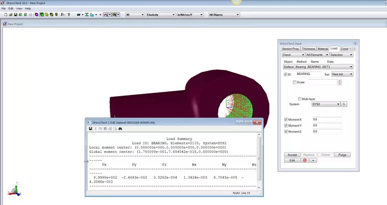Toggle the Scale checkbox
The height and width of the screenshot is (205, 387).
pos(294,82)
